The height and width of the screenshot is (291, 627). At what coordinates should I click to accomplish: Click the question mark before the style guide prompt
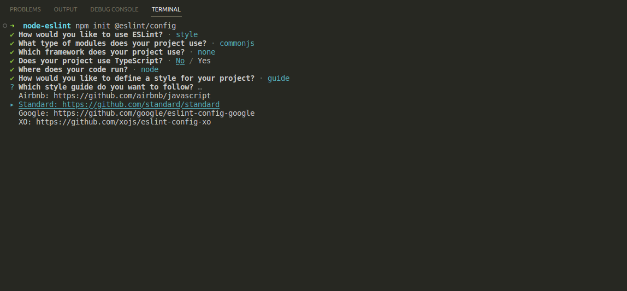click(x=12, y=87)
